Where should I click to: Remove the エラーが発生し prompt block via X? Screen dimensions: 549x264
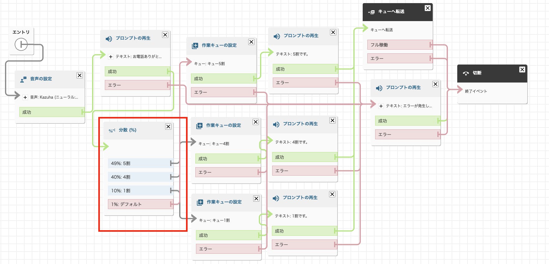coord(435,84)
